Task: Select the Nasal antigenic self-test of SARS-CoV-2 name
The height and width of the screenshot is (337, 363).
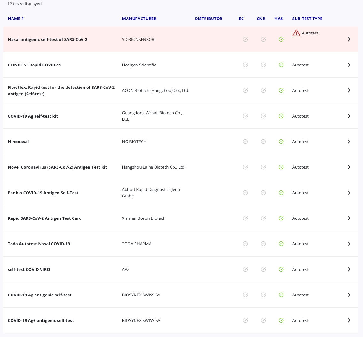Action: coord(48,39)
